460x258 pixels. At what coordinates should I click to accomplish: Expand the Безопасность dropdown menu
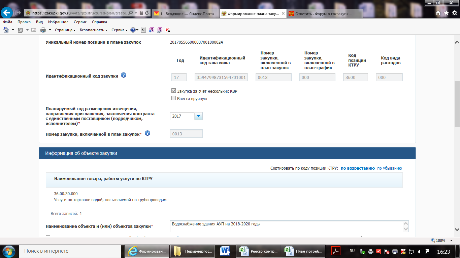click(93, 30)
